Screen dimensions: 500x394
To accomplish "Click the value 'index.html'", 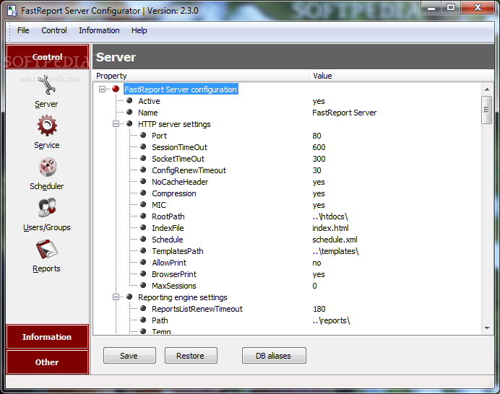I will [x=330, y=228].
